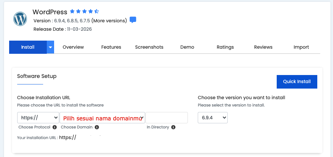Open the Choose Domain dropdown

(102, 117)
